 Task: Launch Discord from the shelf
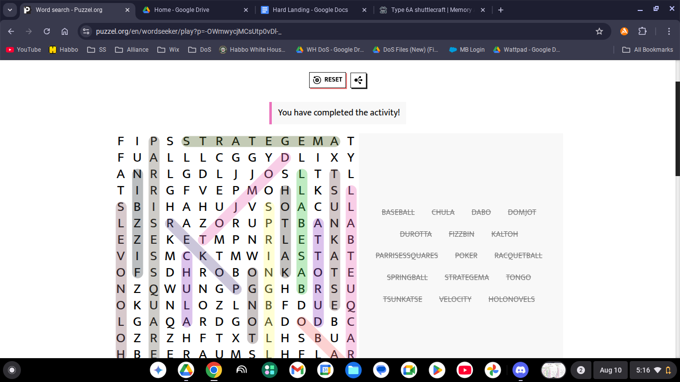pyautogui.click(x=521, y=370)
